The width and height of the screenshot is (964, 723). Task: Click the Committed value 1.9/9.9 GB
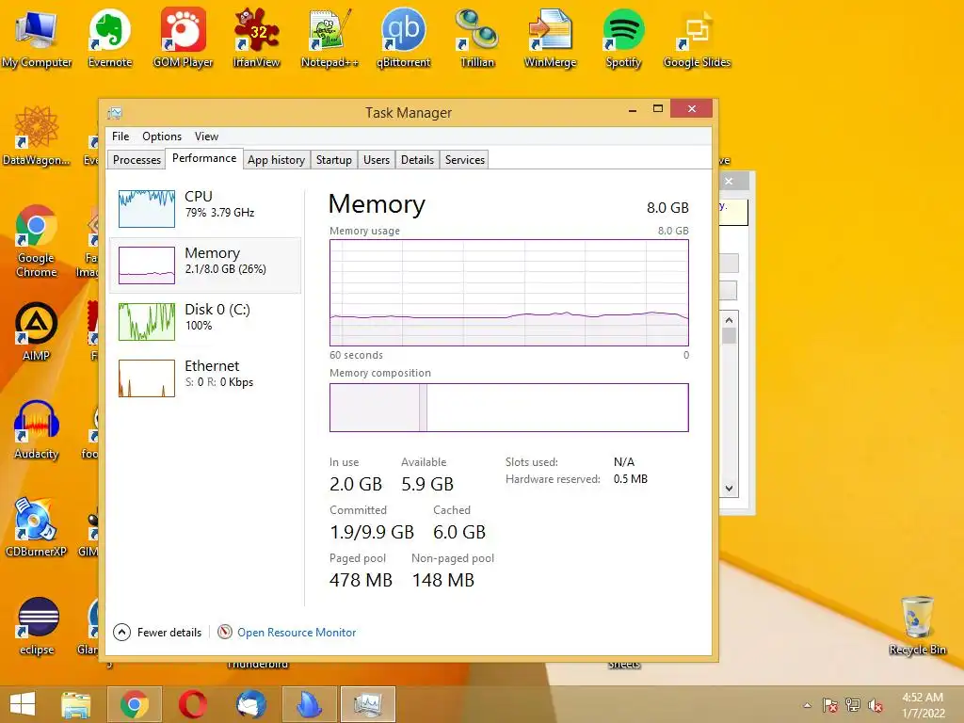tap(372, 533)
